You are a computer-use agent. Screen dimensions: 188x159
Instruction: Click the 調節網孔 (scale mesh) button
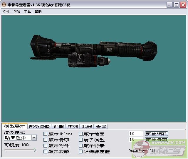[156, 134]
